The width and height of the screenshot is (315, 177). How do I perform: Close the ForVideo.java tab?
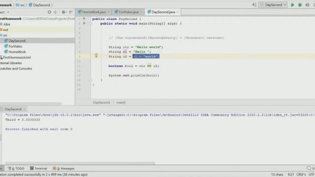141,12
